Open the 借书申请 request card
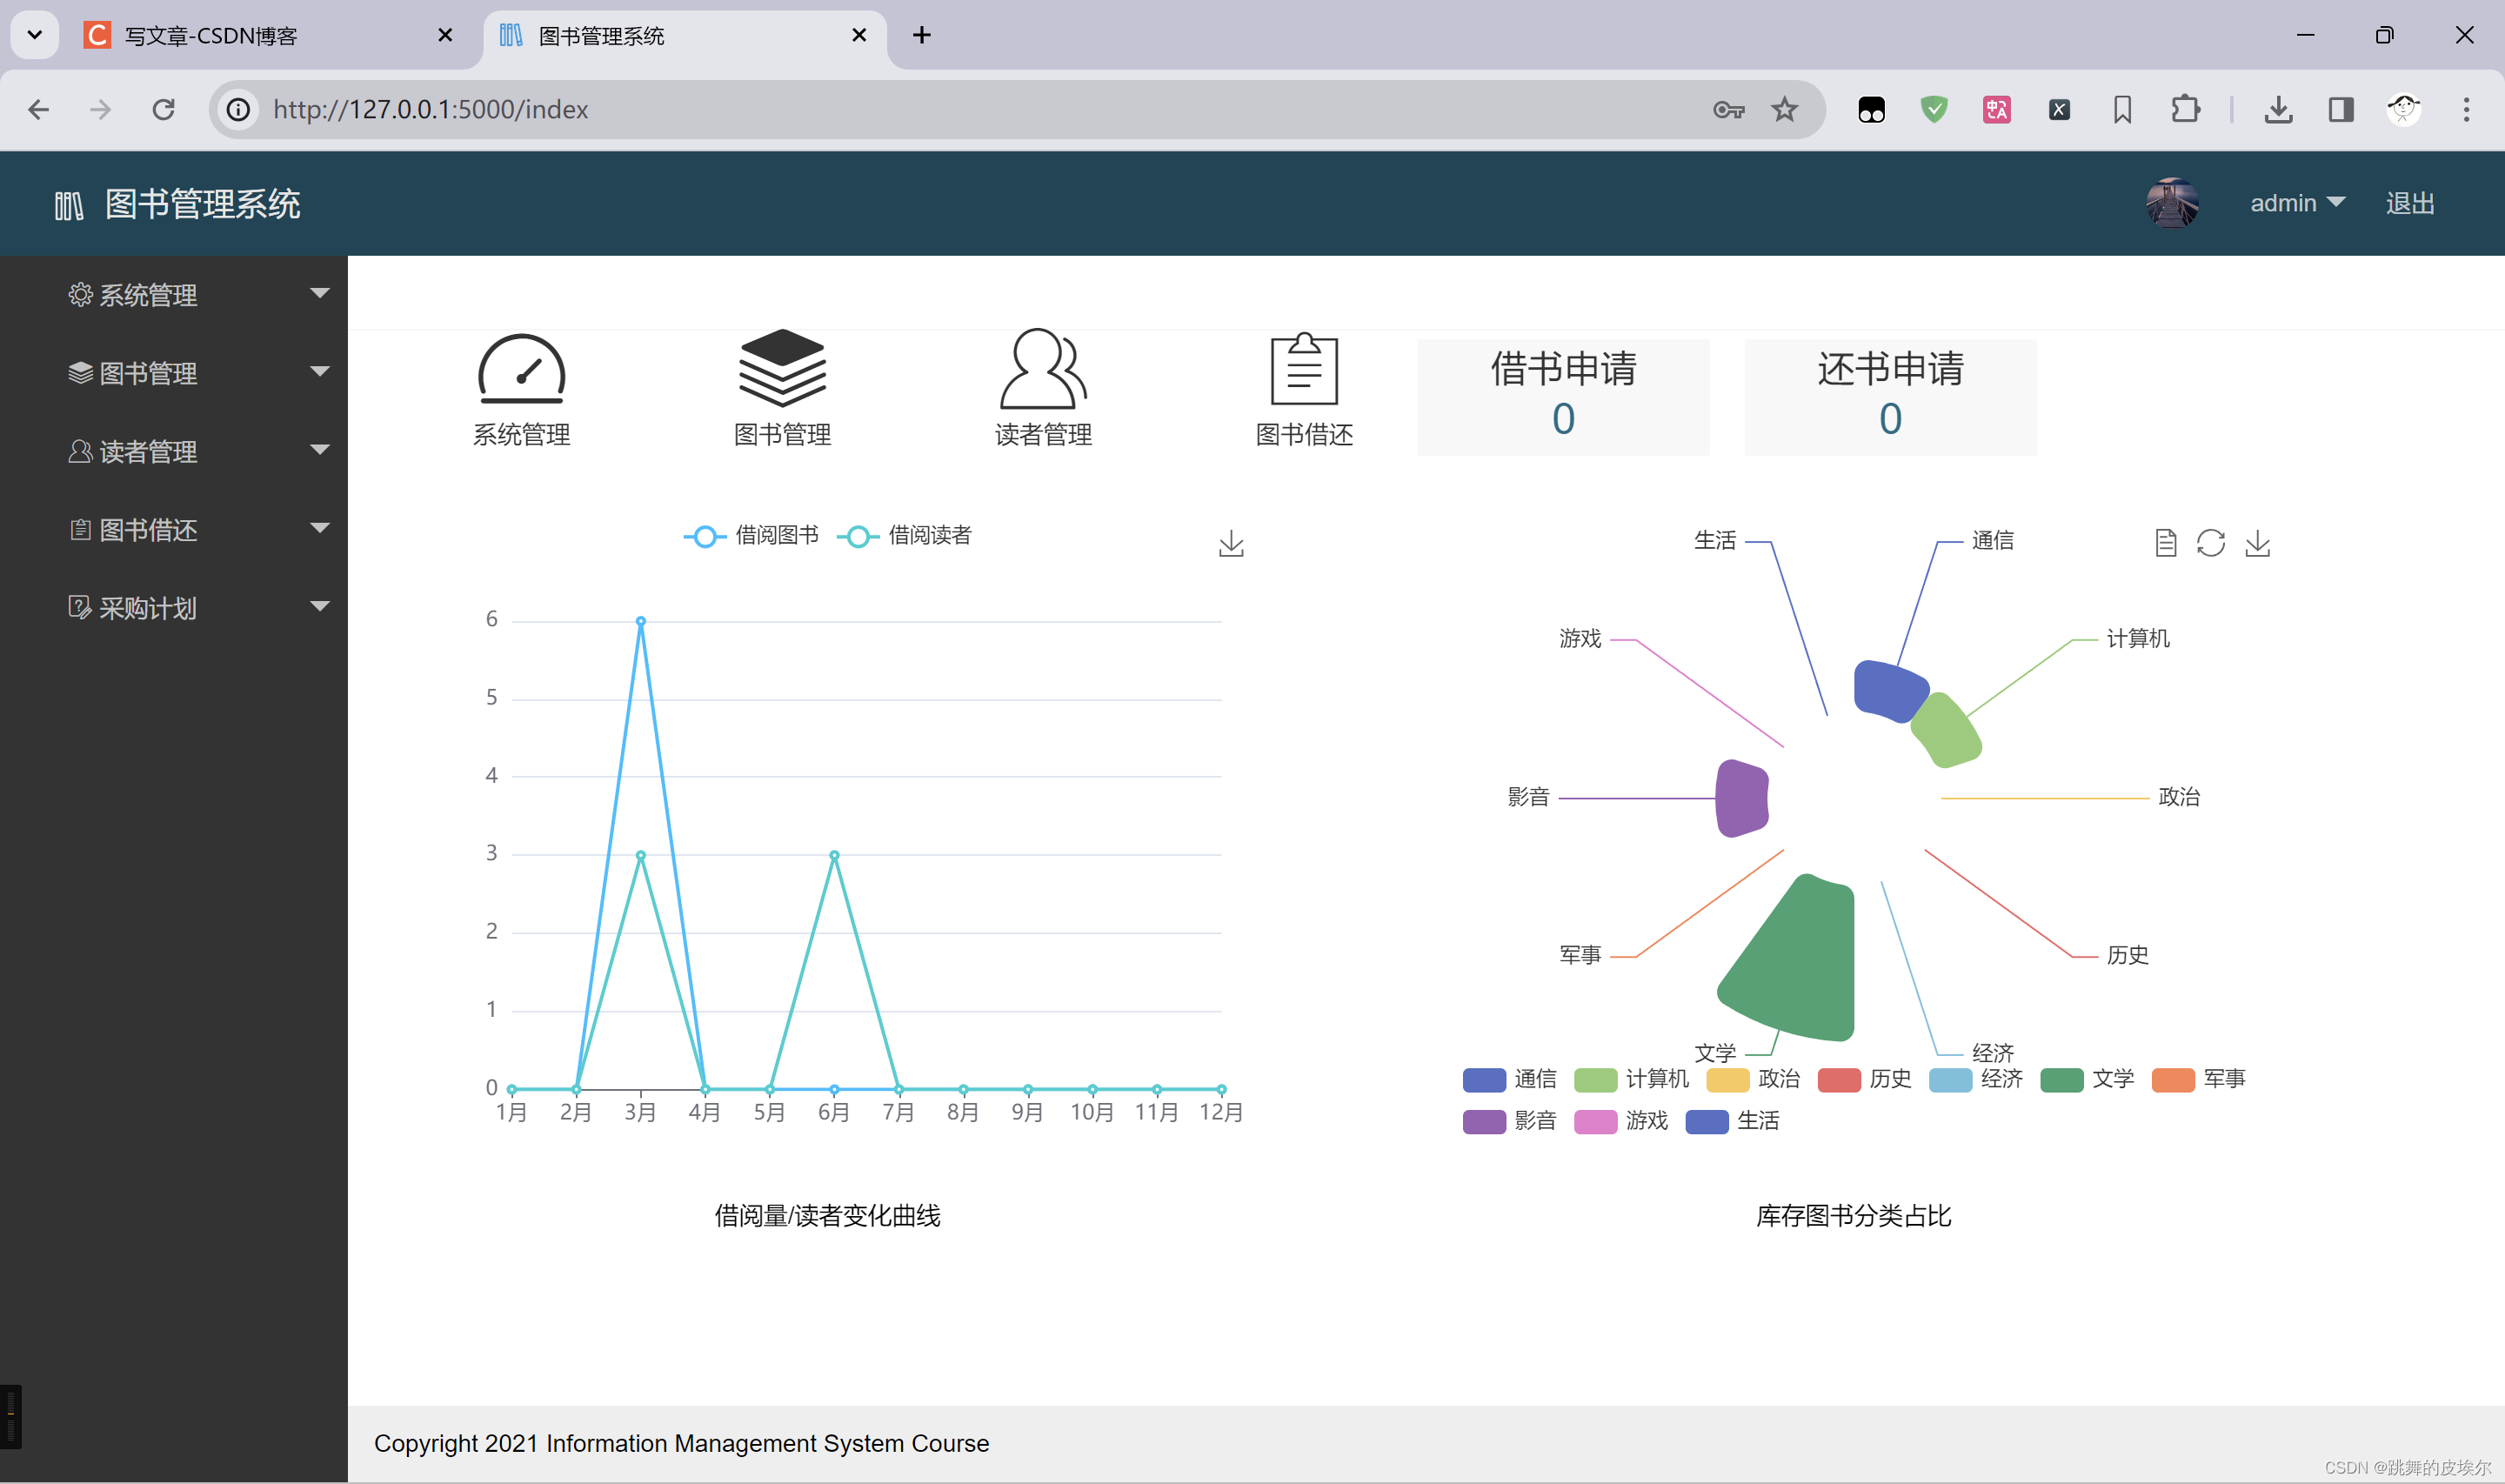Image resolution: width=2505 pixels, height=1484 pixels. click(1562, 396)
